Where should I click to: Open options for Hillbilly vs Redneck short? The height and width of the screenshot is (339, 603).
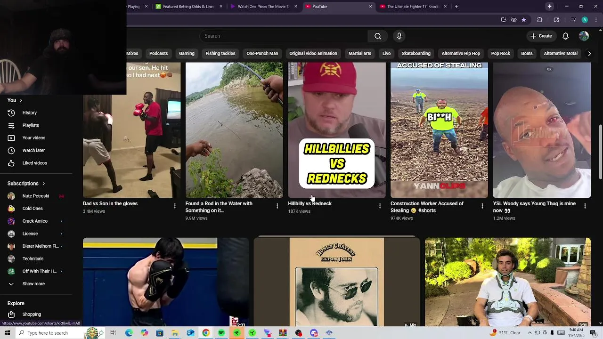click(x=380, y=206)
